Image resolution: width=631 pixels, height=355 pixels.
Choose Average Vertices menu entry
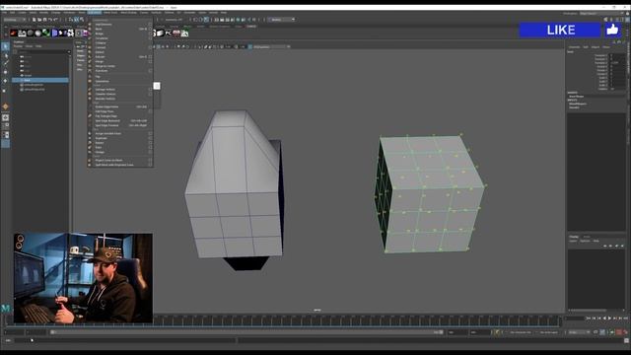point(105,99)
